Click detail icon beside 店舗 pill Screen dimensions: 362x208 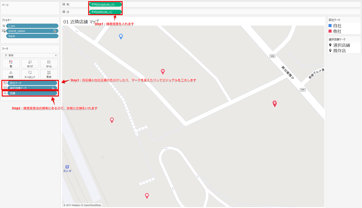pyautogui.click(x=5, y=93)
